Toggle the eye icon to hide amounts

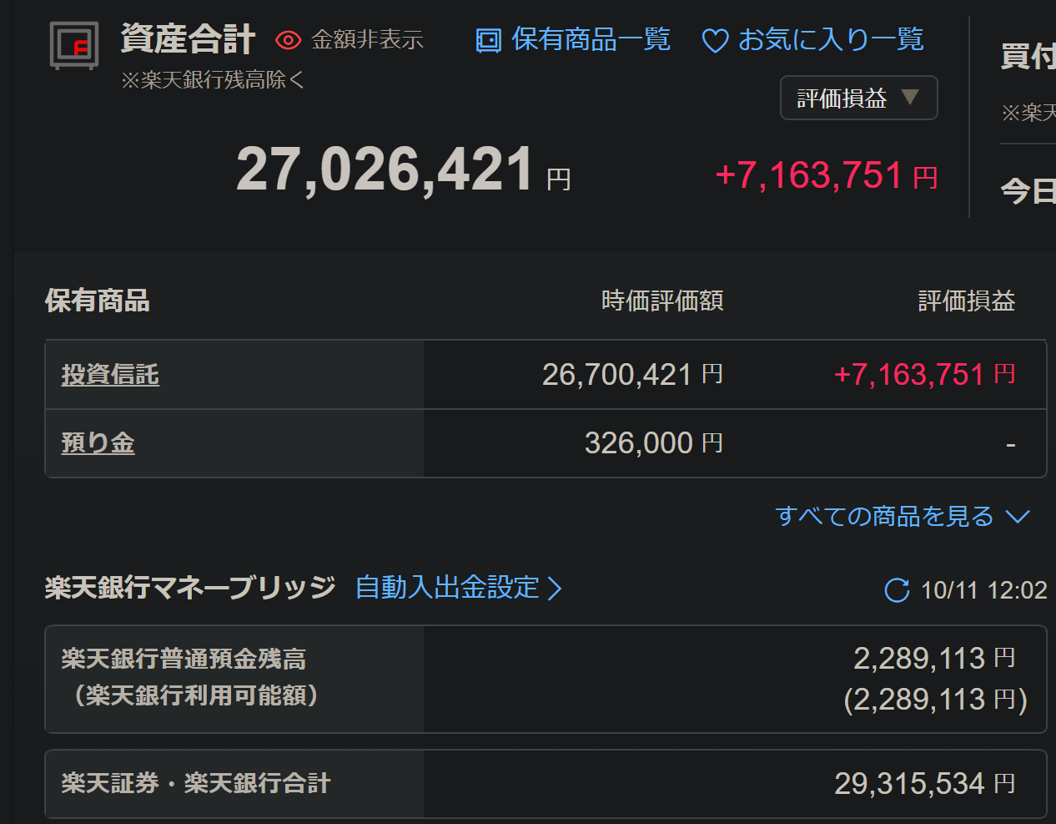[x=288, y=40]
